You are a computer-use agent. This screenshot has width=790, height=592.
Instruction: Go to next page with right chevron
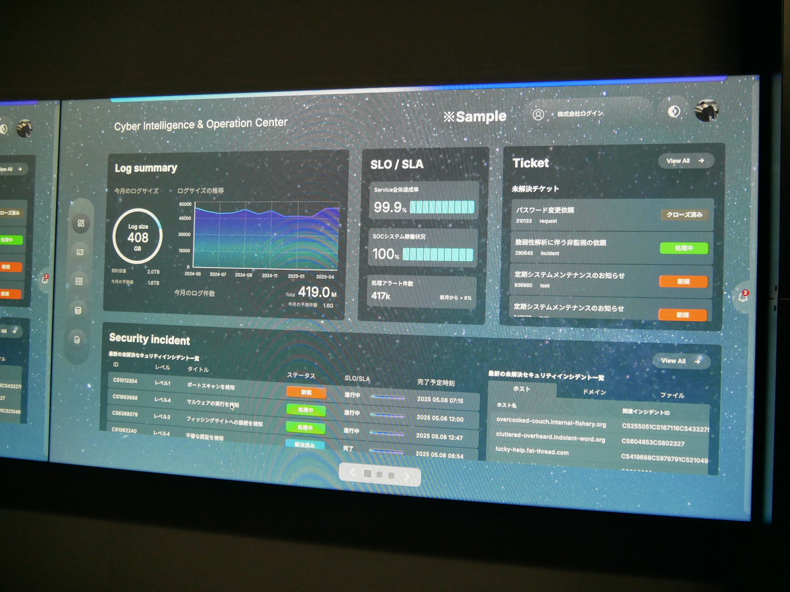point(406,477)
